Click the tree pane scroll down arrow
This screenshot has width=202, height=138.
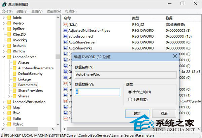tap(58, 124)
